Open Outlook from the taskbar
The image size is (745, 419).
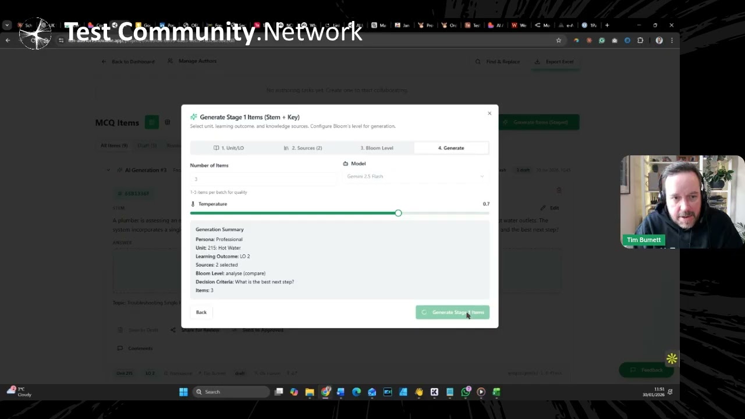(372, 392)
